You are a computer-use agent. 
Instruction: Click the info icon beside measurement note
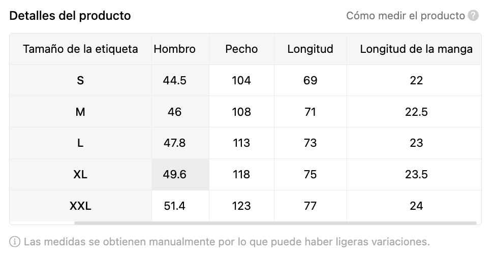coord(15,241)
